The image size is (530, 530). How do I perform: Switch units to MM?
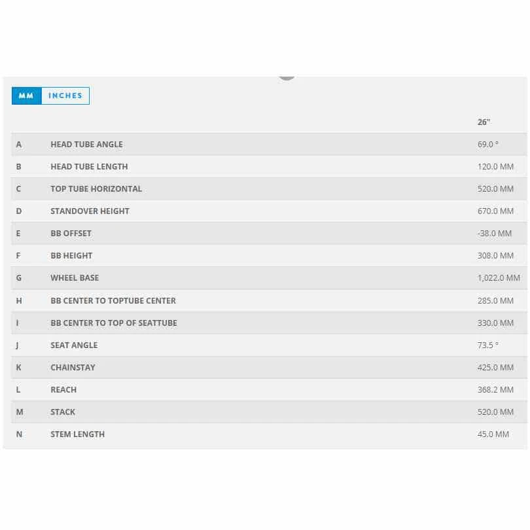click(x=26, y=96)
